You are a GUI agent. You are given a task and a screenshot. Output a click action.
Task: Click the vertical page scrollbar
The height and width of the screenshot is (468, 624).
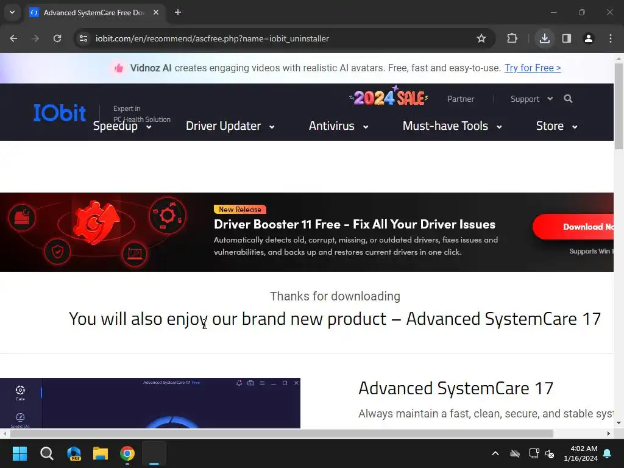(619, 106)
